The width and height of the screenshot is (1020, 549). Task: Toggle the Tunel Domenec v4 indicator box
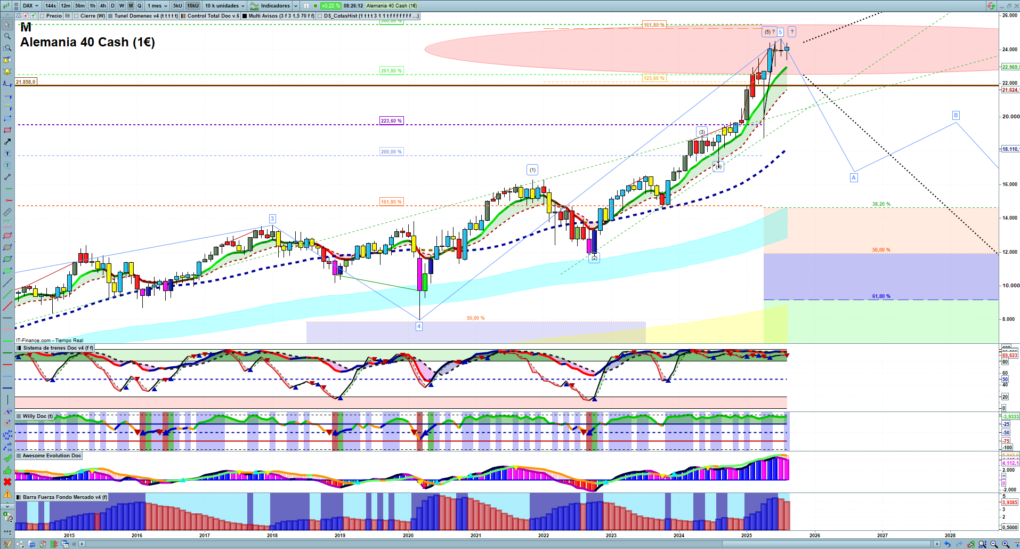point(110,16)
